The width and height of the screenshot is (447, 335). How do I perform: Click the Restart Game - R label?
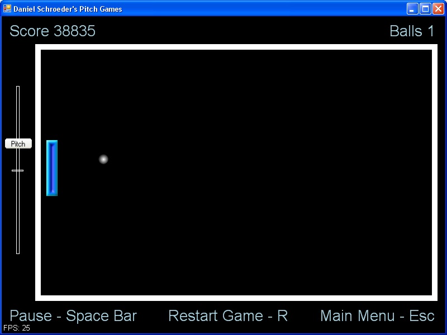point(228,315)
